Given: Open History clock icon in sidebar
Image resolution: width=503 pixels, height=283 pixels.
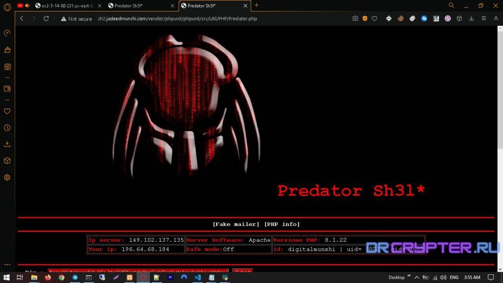Looking at the screenshot, I should (7, 128).
